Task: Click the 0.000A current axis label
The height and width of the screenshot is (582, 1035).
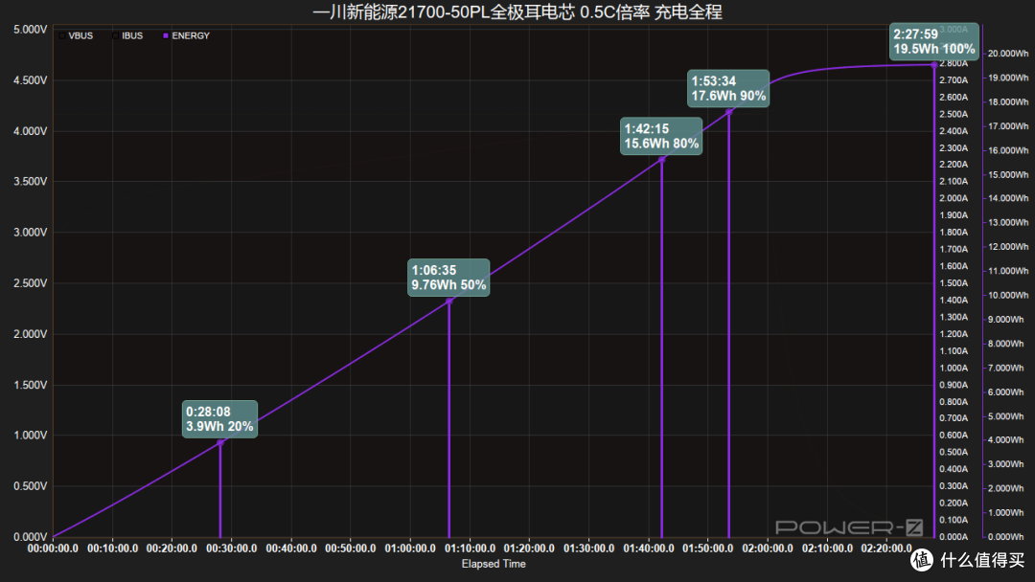Action: coord(954,537)
